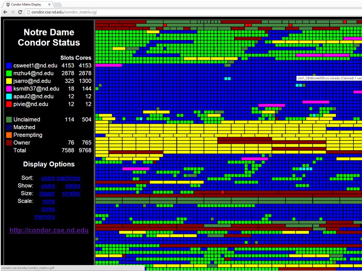The width and height of the screenshot is (362, 271).
Task: Click the magenta ksmith37@nd.edu legend swatch
Action: [9, 89]
